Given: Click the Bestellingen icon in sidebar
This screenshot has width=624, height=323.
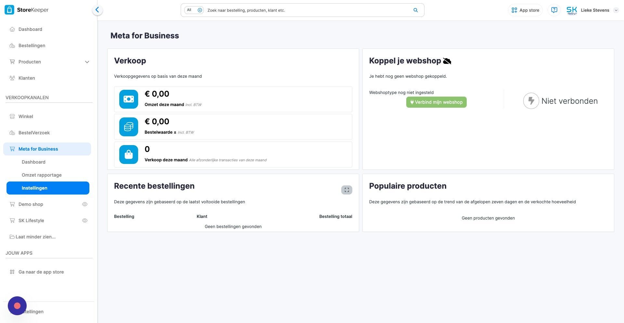Looking at the screenshot, I should [12, 46].
